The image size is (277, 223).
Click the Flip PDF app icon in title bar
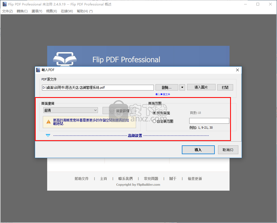5,4
